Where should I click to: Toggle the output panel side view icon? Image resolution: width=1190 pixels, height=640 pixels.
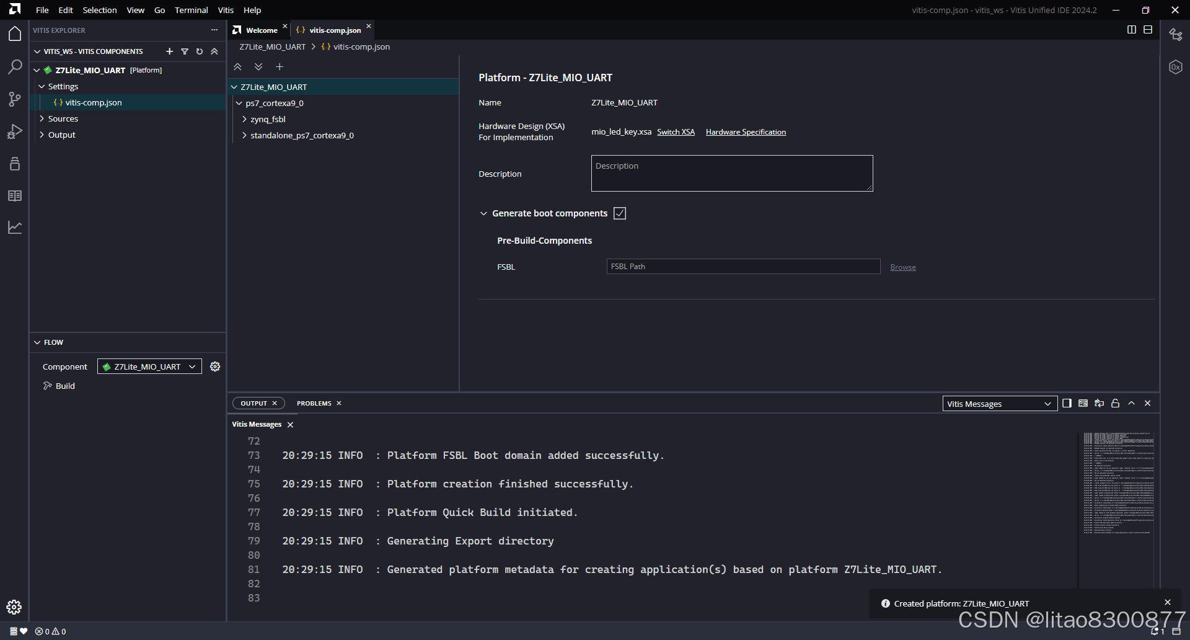(1067, 403)
